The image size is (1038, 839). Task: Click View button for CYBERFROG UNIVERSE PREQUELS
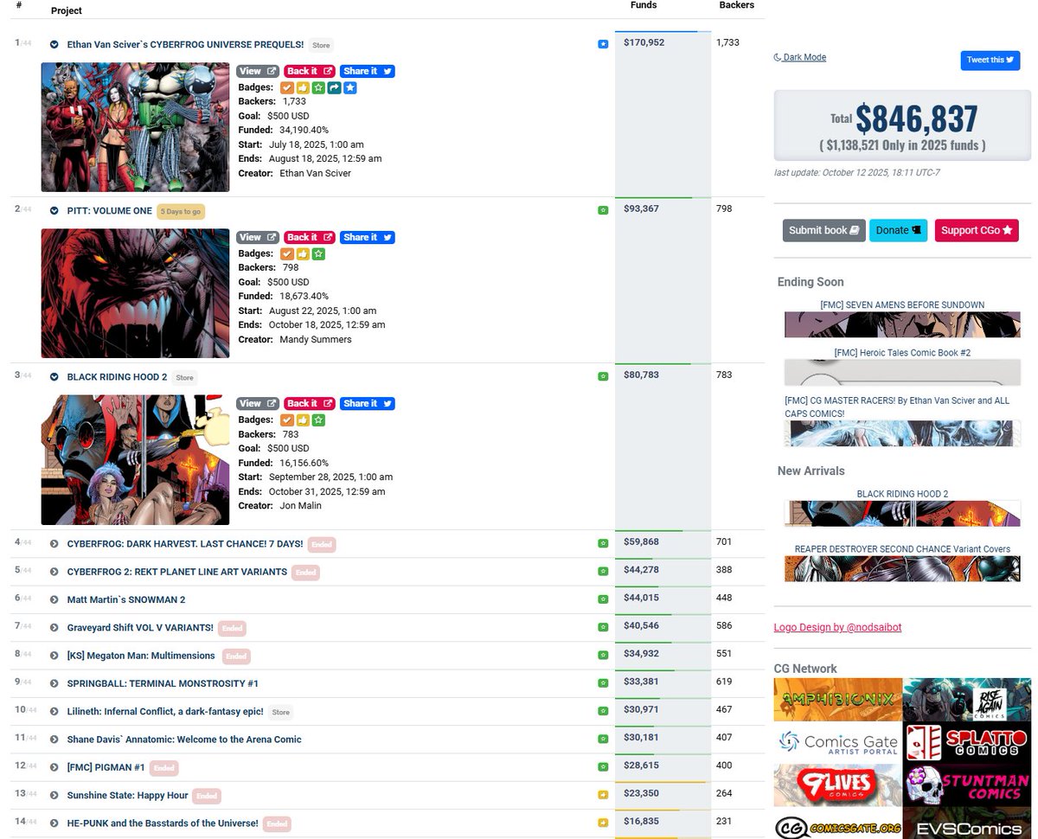pyautogui.click(x=258, y=71)
